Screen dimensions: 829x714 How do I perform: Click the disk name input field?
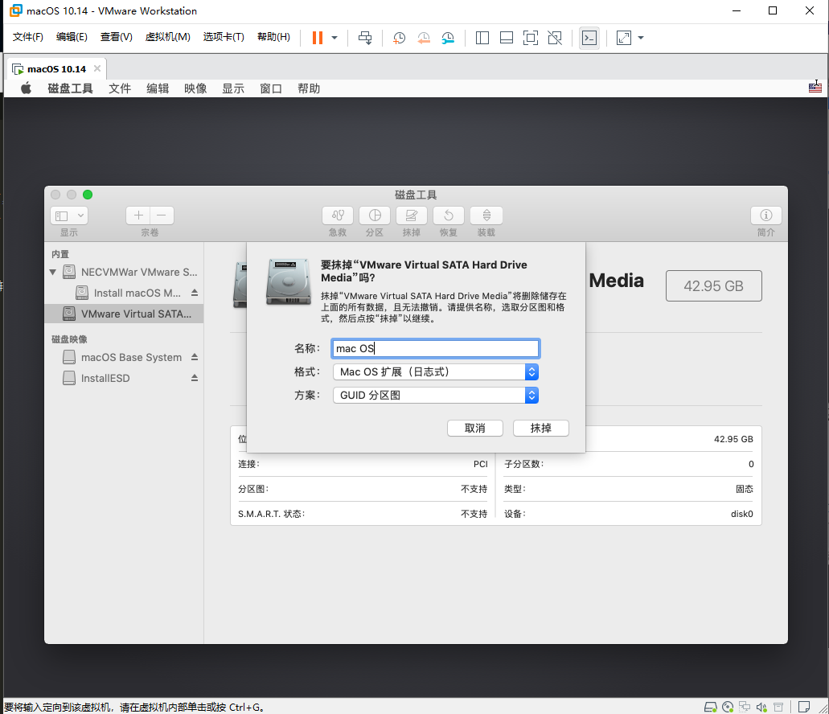(435, 348)
